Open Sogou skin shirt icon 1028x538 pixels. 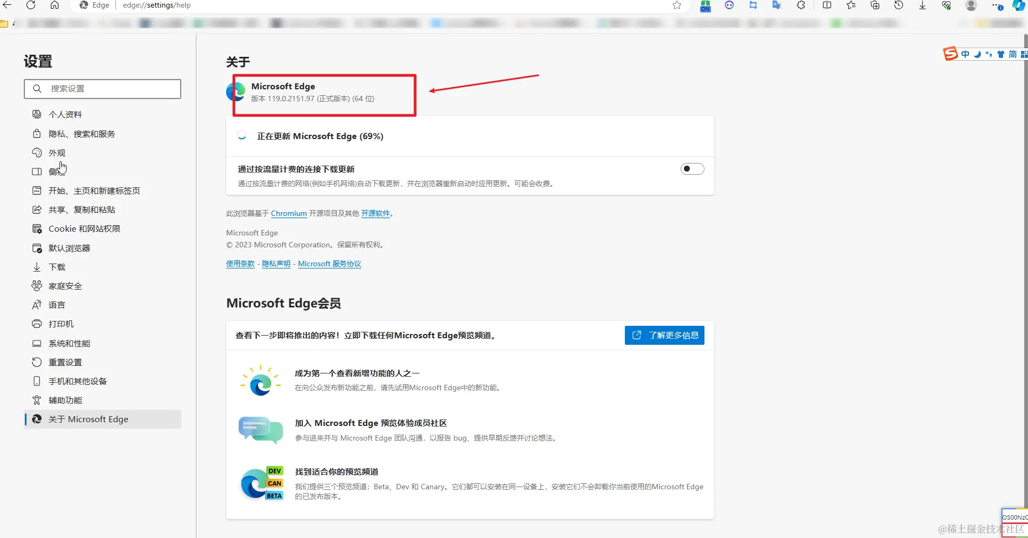pos(1001,54)
